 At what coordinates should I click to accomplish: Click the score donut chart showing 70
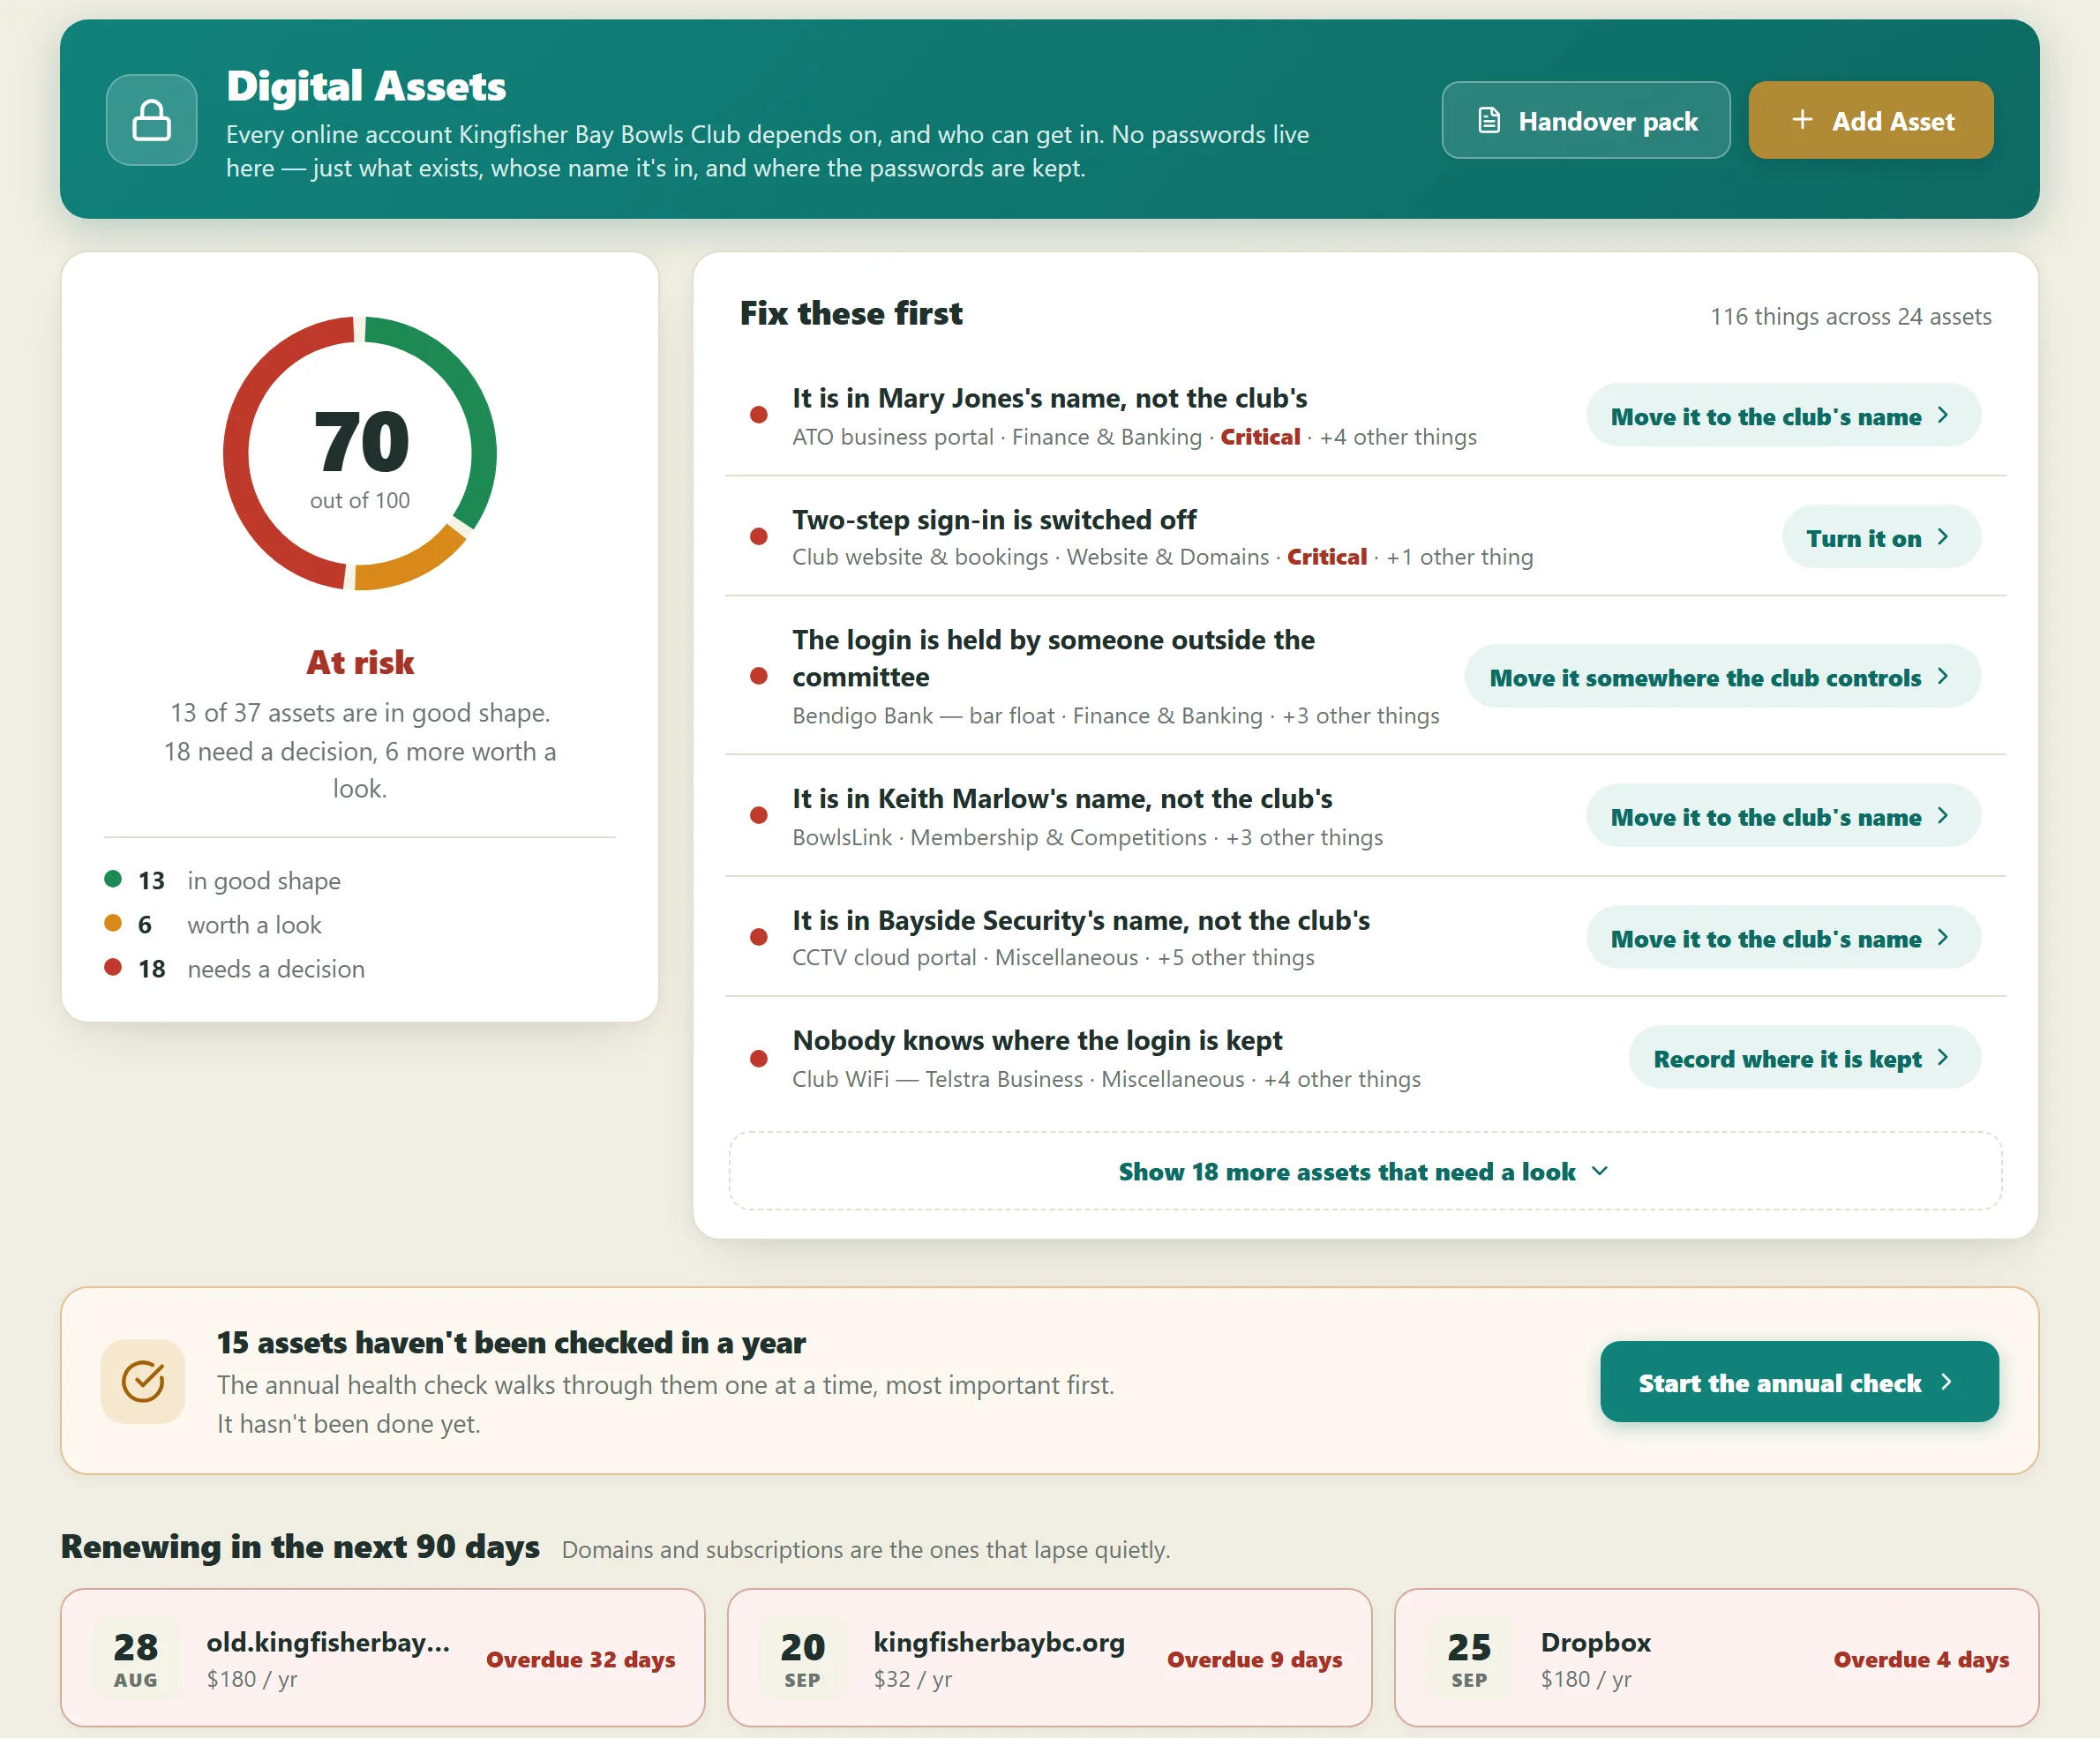pyautogui.click(x=360, y=453)
